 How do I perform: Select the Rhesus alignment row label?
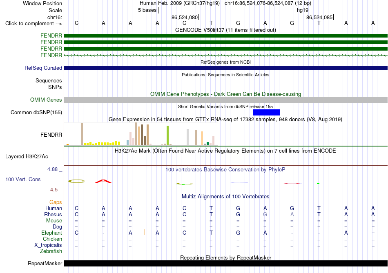(x=53, y=214)
